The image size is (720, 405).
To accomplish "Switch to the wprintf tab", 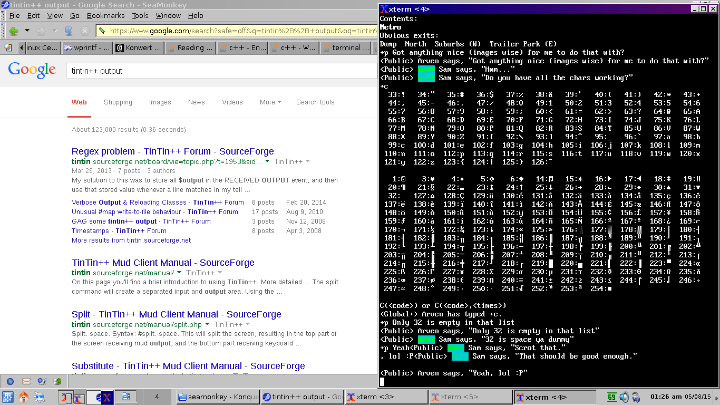I will (x=86, y=47).
